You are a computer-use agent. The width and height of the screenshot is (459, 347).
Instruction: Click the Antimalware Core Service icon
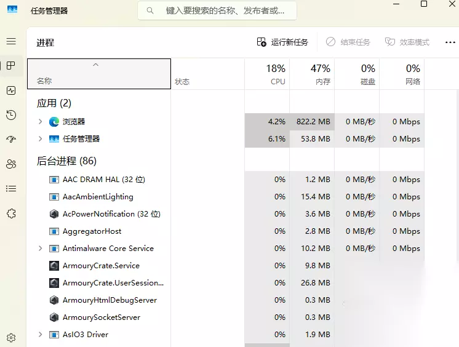click(54, 249)
